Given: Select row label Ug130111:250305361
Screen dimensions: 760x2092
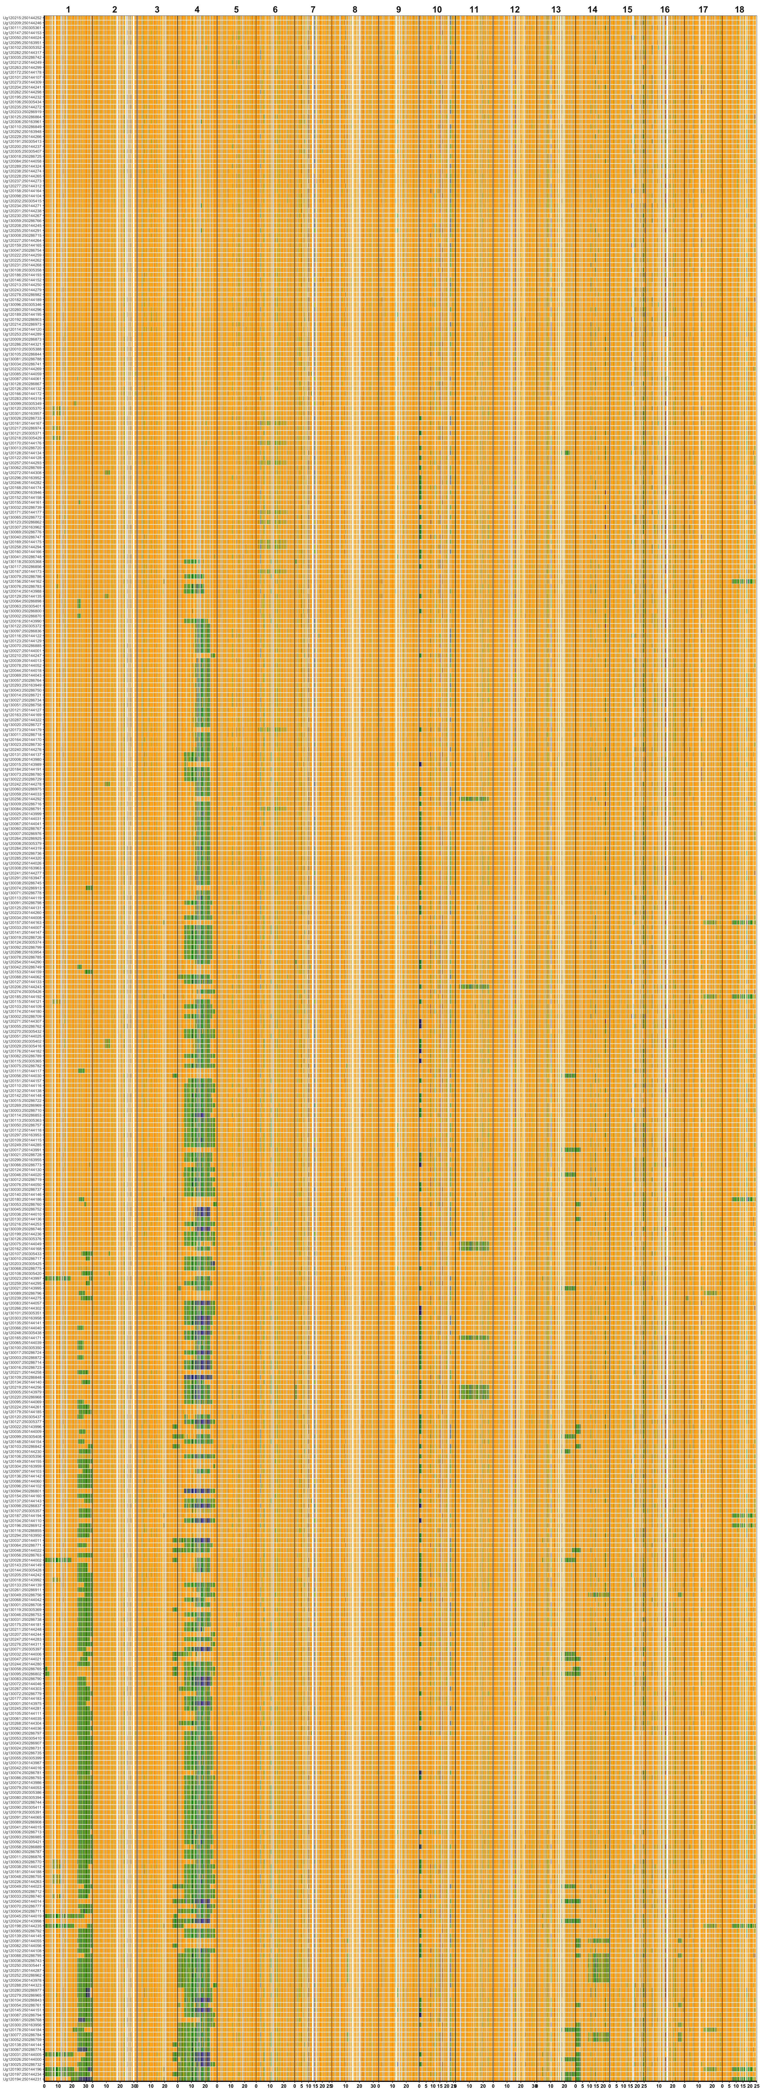Looking at the screenshot, I should 22,27.
